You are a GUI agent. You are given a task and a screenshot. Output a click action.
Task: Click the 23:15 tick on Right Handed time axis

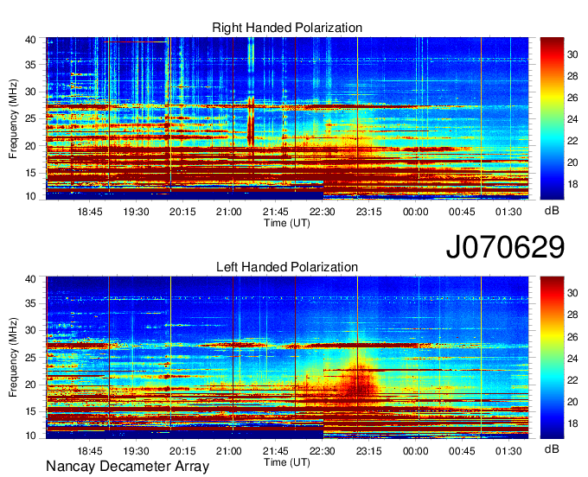pos(369,212)
